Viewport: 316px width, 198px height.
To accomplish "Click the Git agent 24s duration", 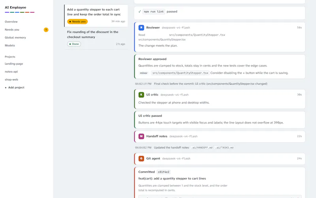I will tap(299, 158).
